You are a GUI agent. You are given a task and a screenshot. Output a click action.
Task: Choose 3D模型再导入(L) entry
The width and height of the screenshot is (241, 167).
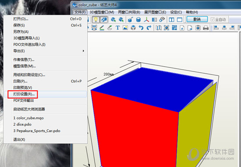coord(45,38)
